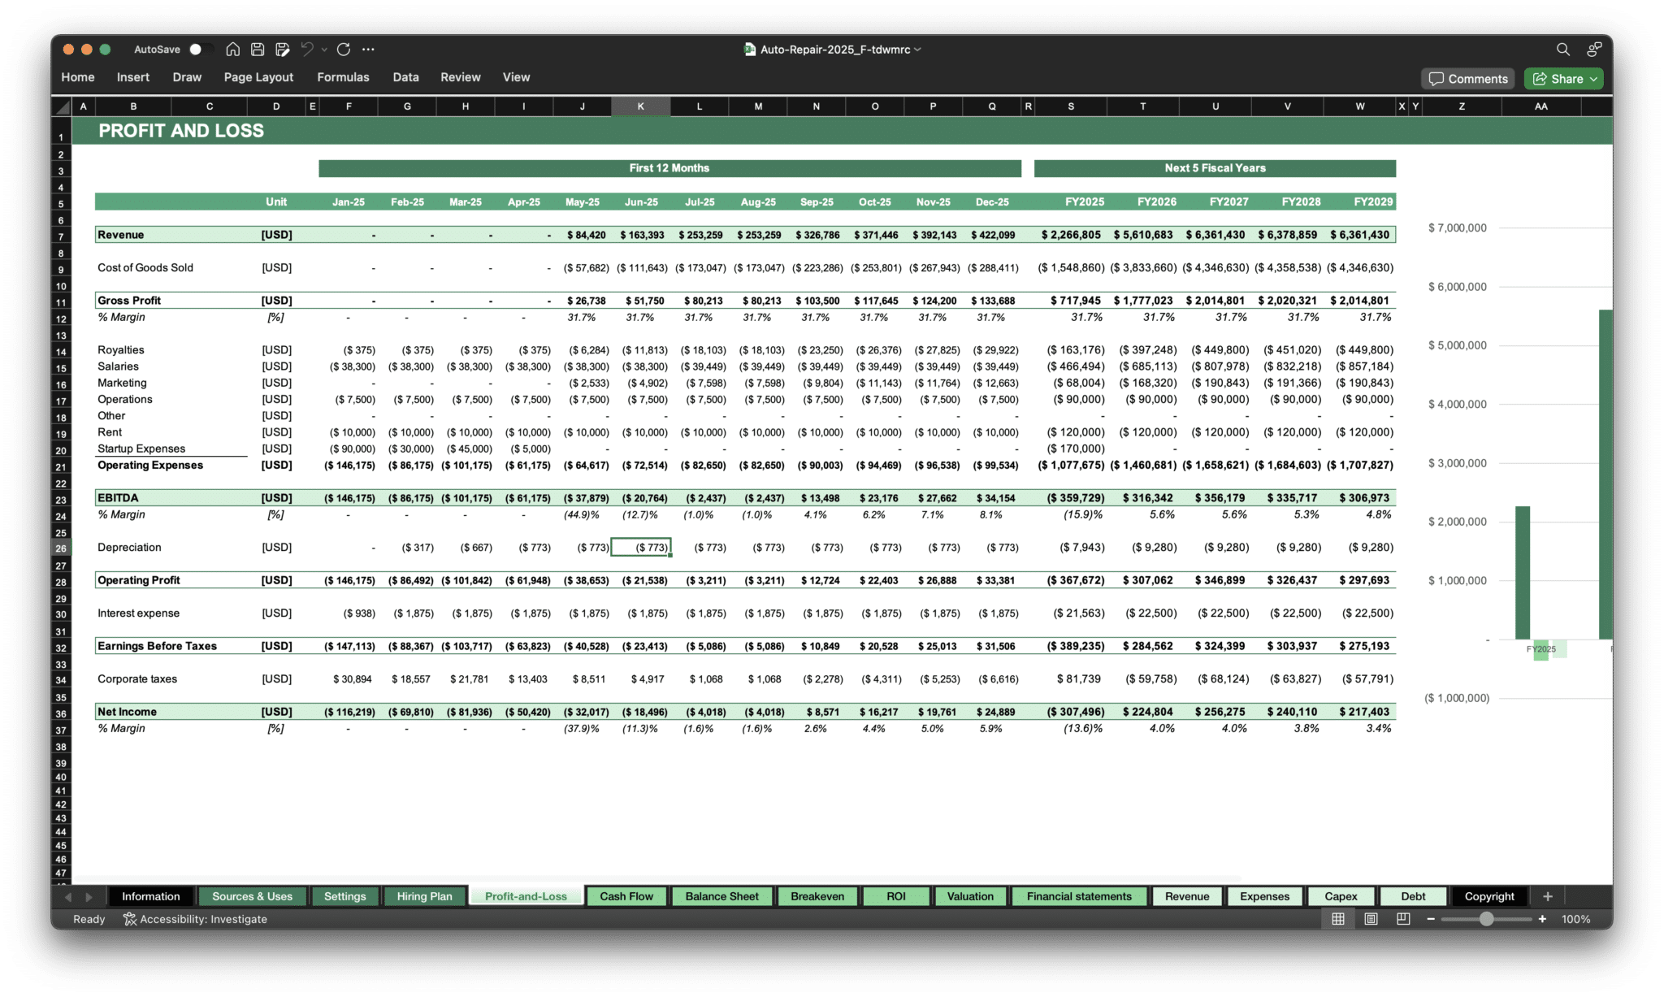The image size is (1664, 997).
Task: Switch to Page Layout view icon
Action: click(x=1371, y=919)
